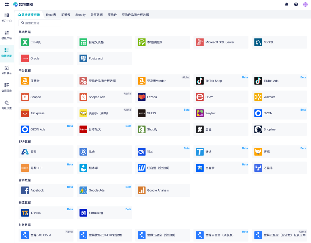Click the Walmart spark icon

(258, 97)
